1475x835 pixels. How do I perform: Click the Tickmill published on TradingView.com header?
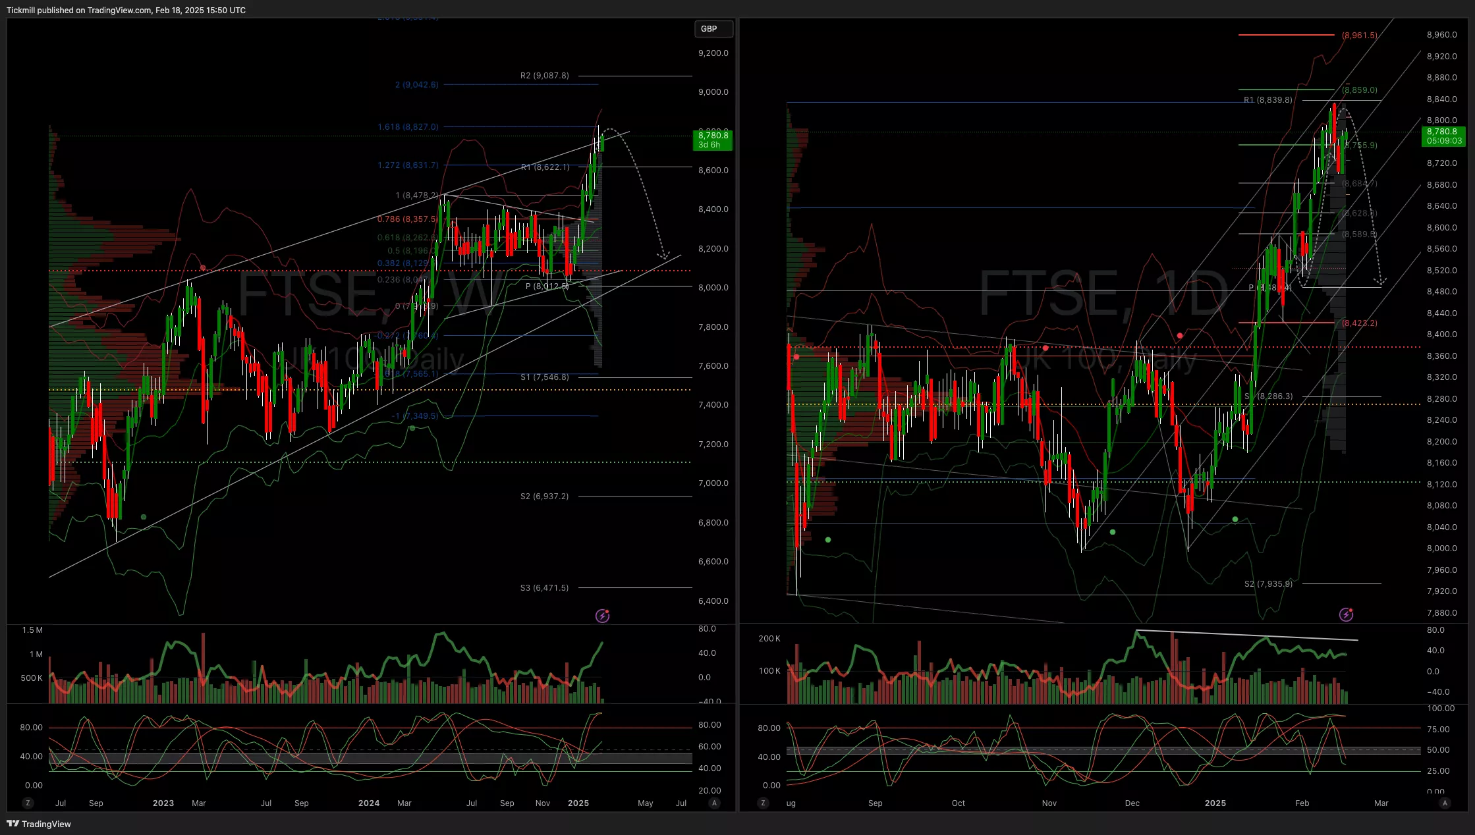[126, 10]
